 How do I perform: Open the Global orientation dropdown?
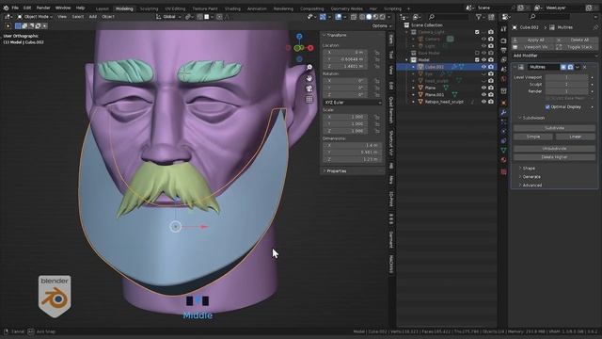pos(168,17)
